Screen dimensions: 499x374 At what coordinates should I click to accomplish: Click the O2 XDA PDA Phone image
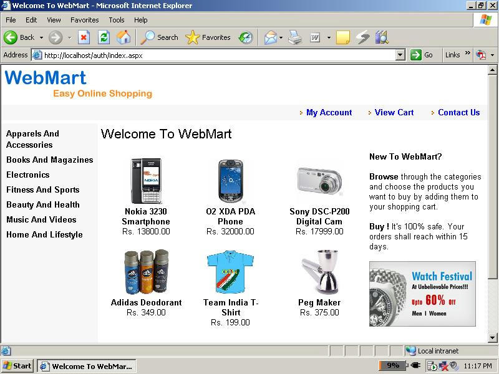point(230,181)
